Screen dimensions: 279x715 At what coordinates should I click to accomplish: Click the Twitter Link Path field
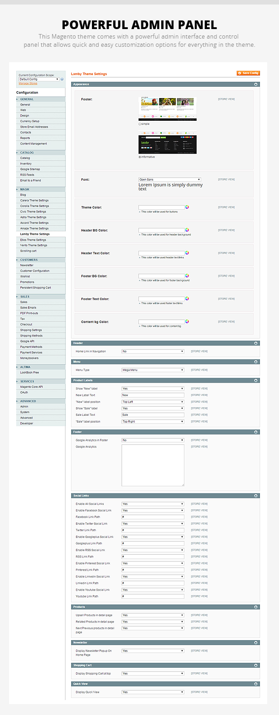(x=153, y=530)
